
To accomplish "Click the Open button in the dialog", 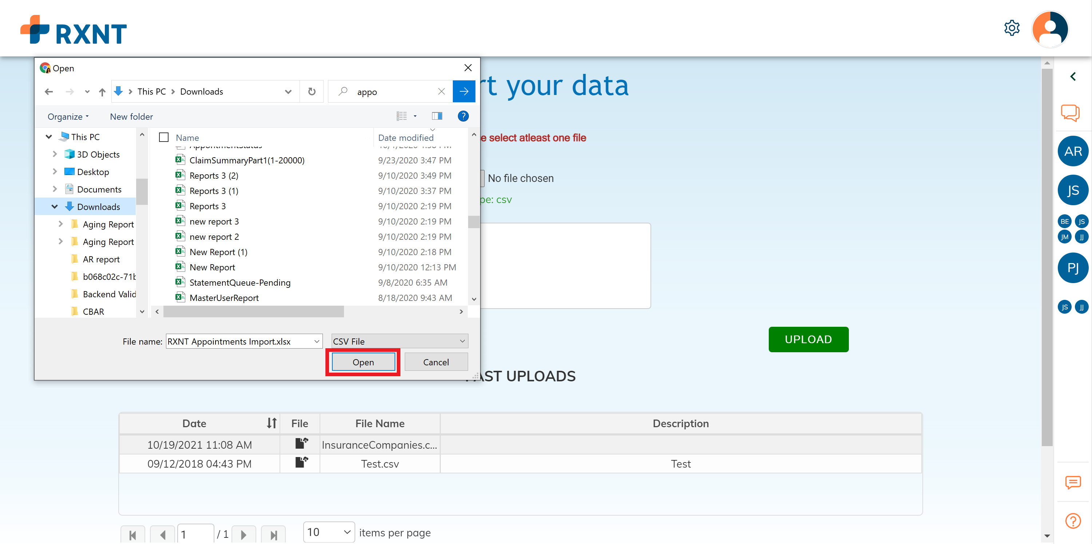I will point(363,362).
